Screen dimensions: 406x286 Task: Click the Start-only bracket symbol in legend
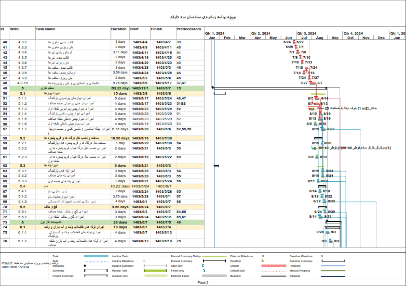(x=203, y=266)
